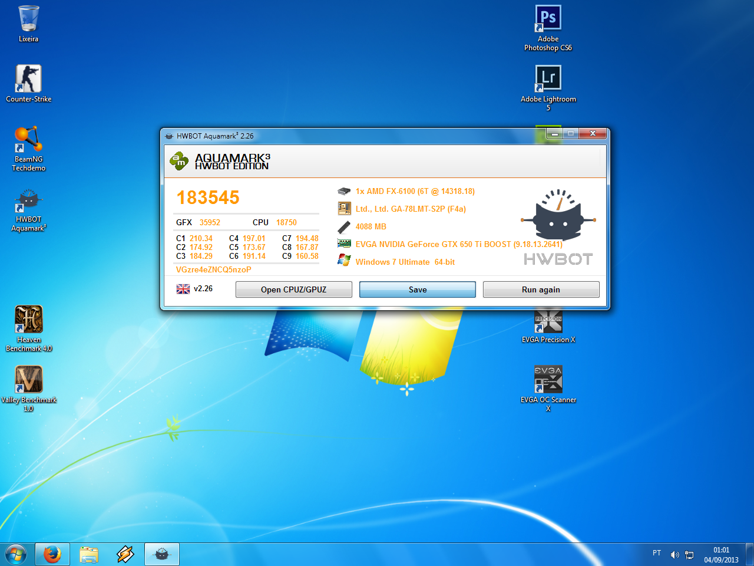Click the UK flag language icon
Image resolution: width=754 pixels, height=566 pixels.
183,289
